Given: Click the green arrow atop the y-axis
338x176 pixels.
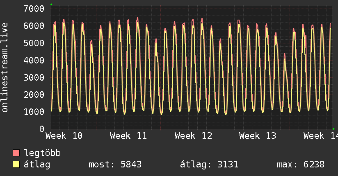Looking at the screenshot, I should point(51,5).
